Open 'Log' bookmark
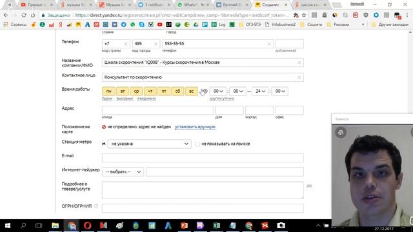This screenshot has width=413, height=232. coord(219,24)
